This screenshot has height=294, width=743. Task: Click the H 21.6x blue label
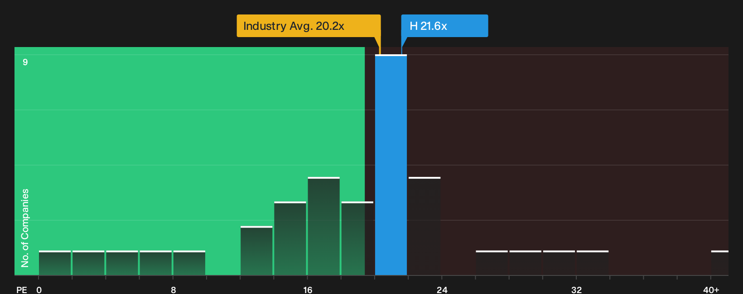(x=444, y=26)
